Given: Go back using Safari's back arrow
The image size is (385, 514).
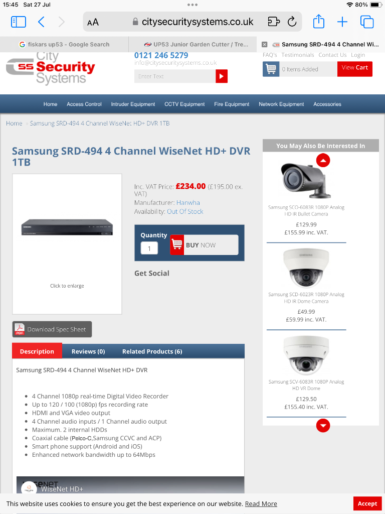Looking at the screenshot, I should click(41, 22).
